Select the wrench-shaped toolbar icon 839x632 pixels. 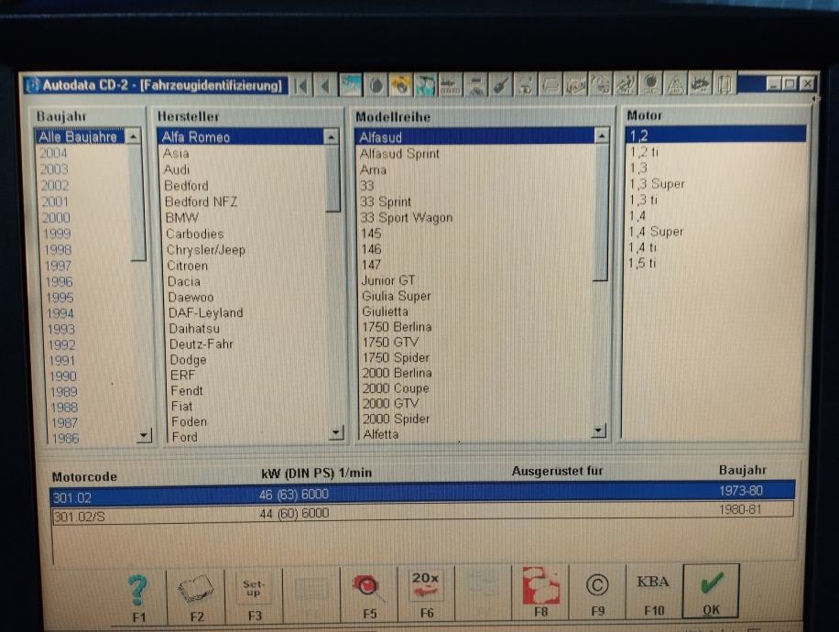[500, 84]
